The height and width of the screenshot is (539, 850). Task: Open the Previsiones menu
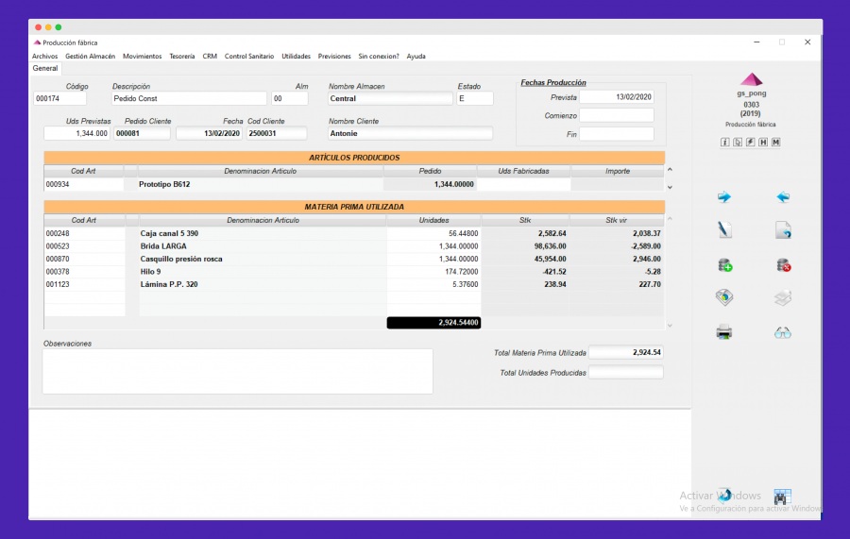(334, 57)
